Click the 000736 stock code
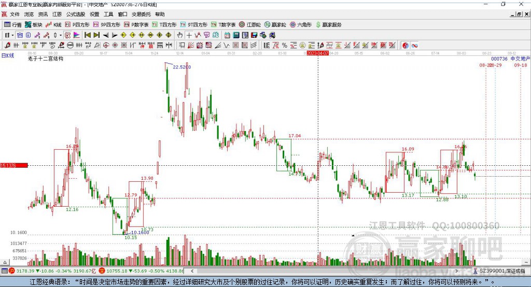Screen dimensions: 531x287 [x=499, y=59]
